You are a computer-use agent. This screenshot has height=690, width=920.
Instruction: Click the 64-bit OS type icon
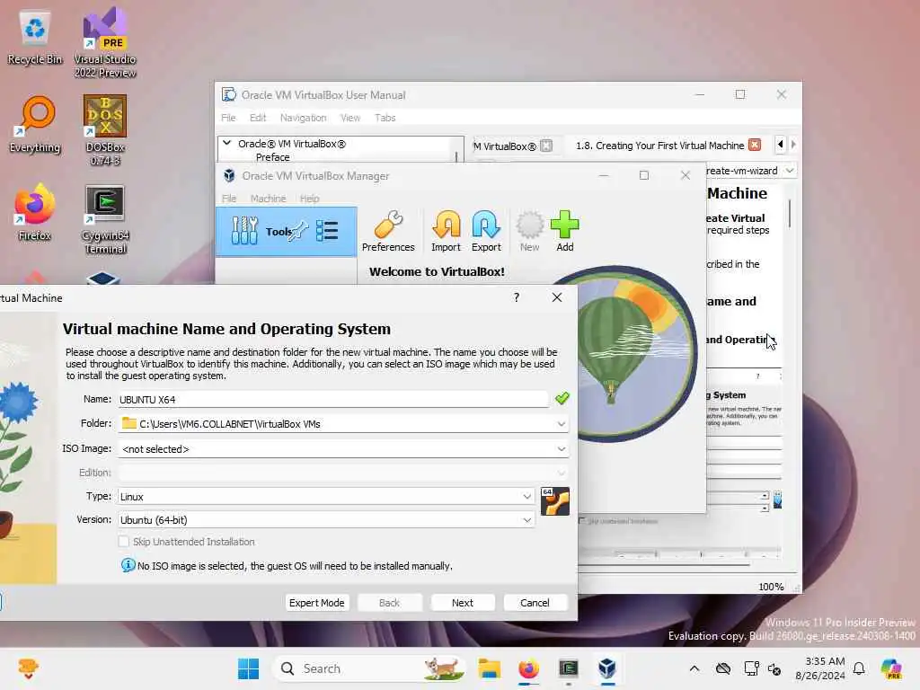click(x=554, y=501)
